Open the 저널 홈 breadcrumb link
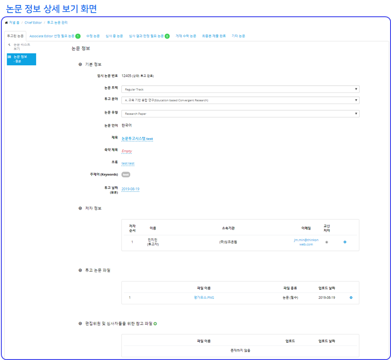 coord(14,23)
